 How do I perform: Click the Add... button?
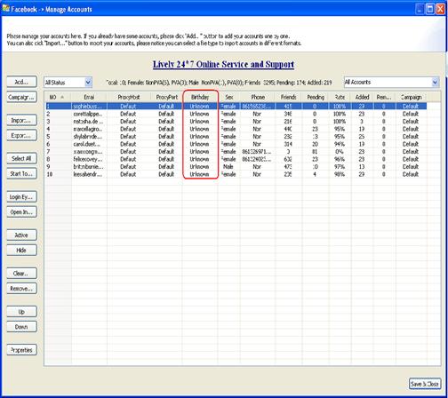click(22, 82)
